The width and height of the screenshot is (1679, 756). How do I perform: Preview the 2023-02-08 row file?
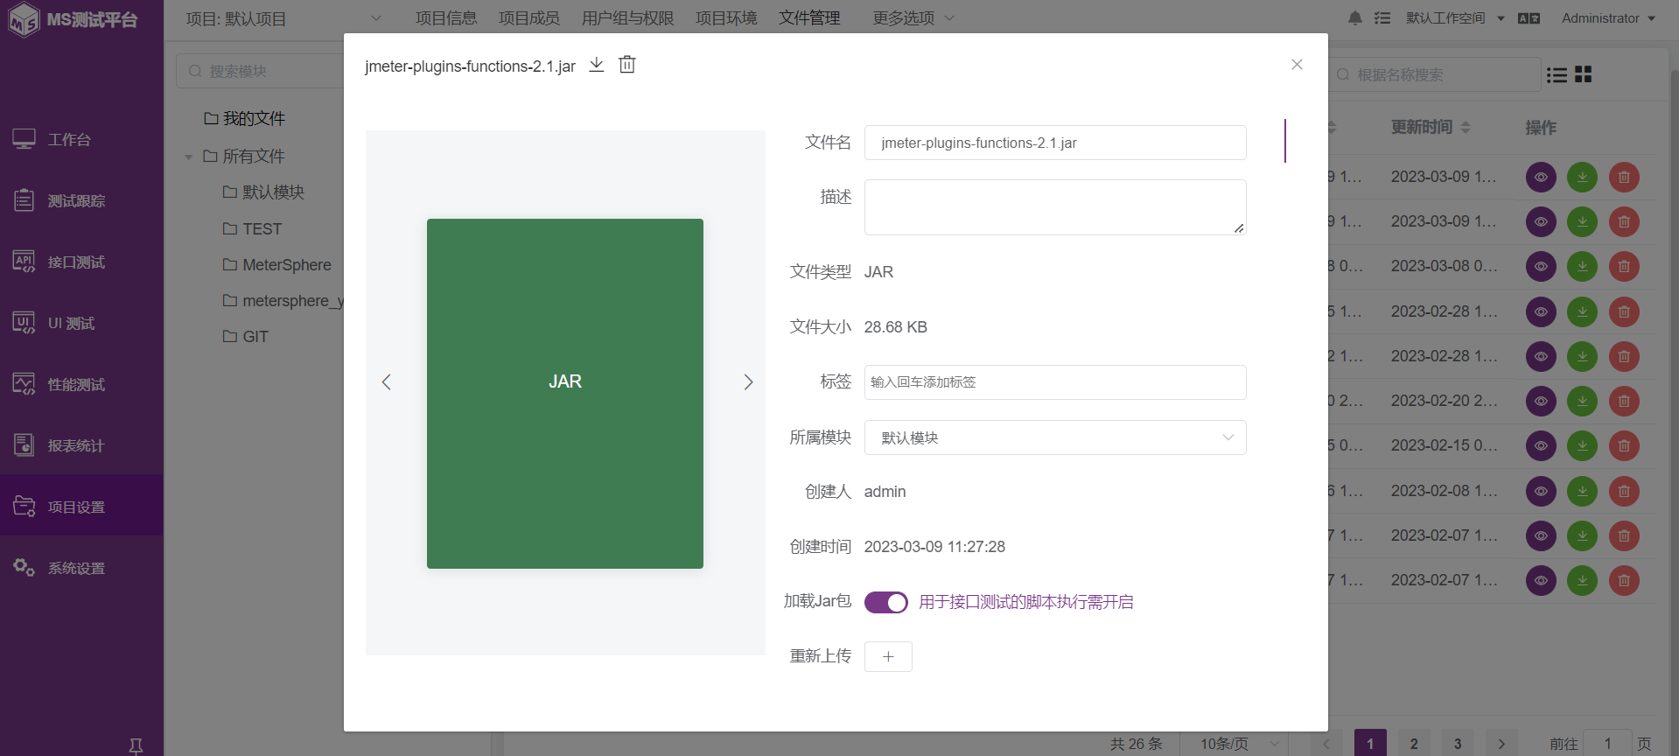[x=1541, y=492]
